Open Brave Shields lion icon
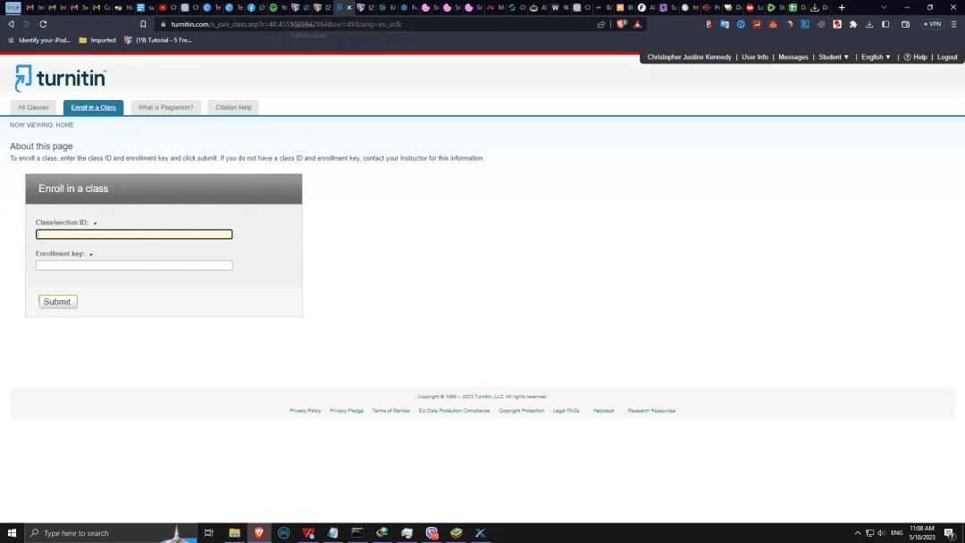 pyautogui.click(x=622, y=24)
